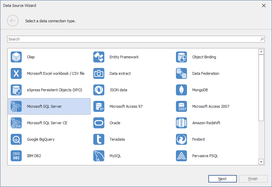This screenshot has height=187, width=272.
Task: Click the Oracle icon
Action: click(99, 123)
